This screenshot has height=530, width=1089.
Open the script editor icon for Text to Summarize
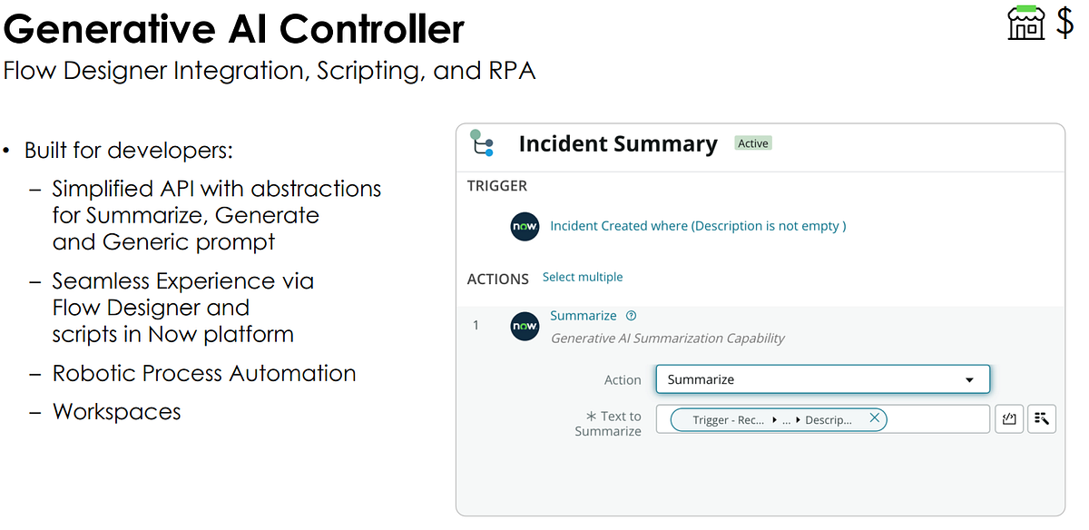click(1008, 418)
